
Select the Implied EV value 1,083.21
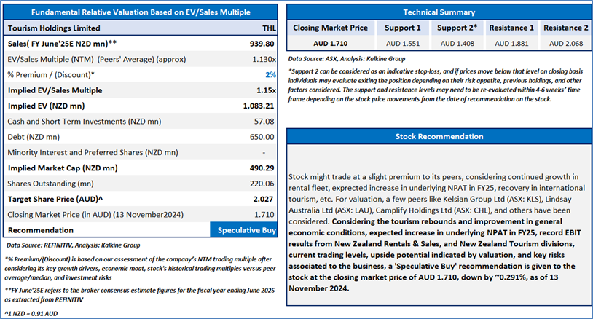tap(259, 106)
